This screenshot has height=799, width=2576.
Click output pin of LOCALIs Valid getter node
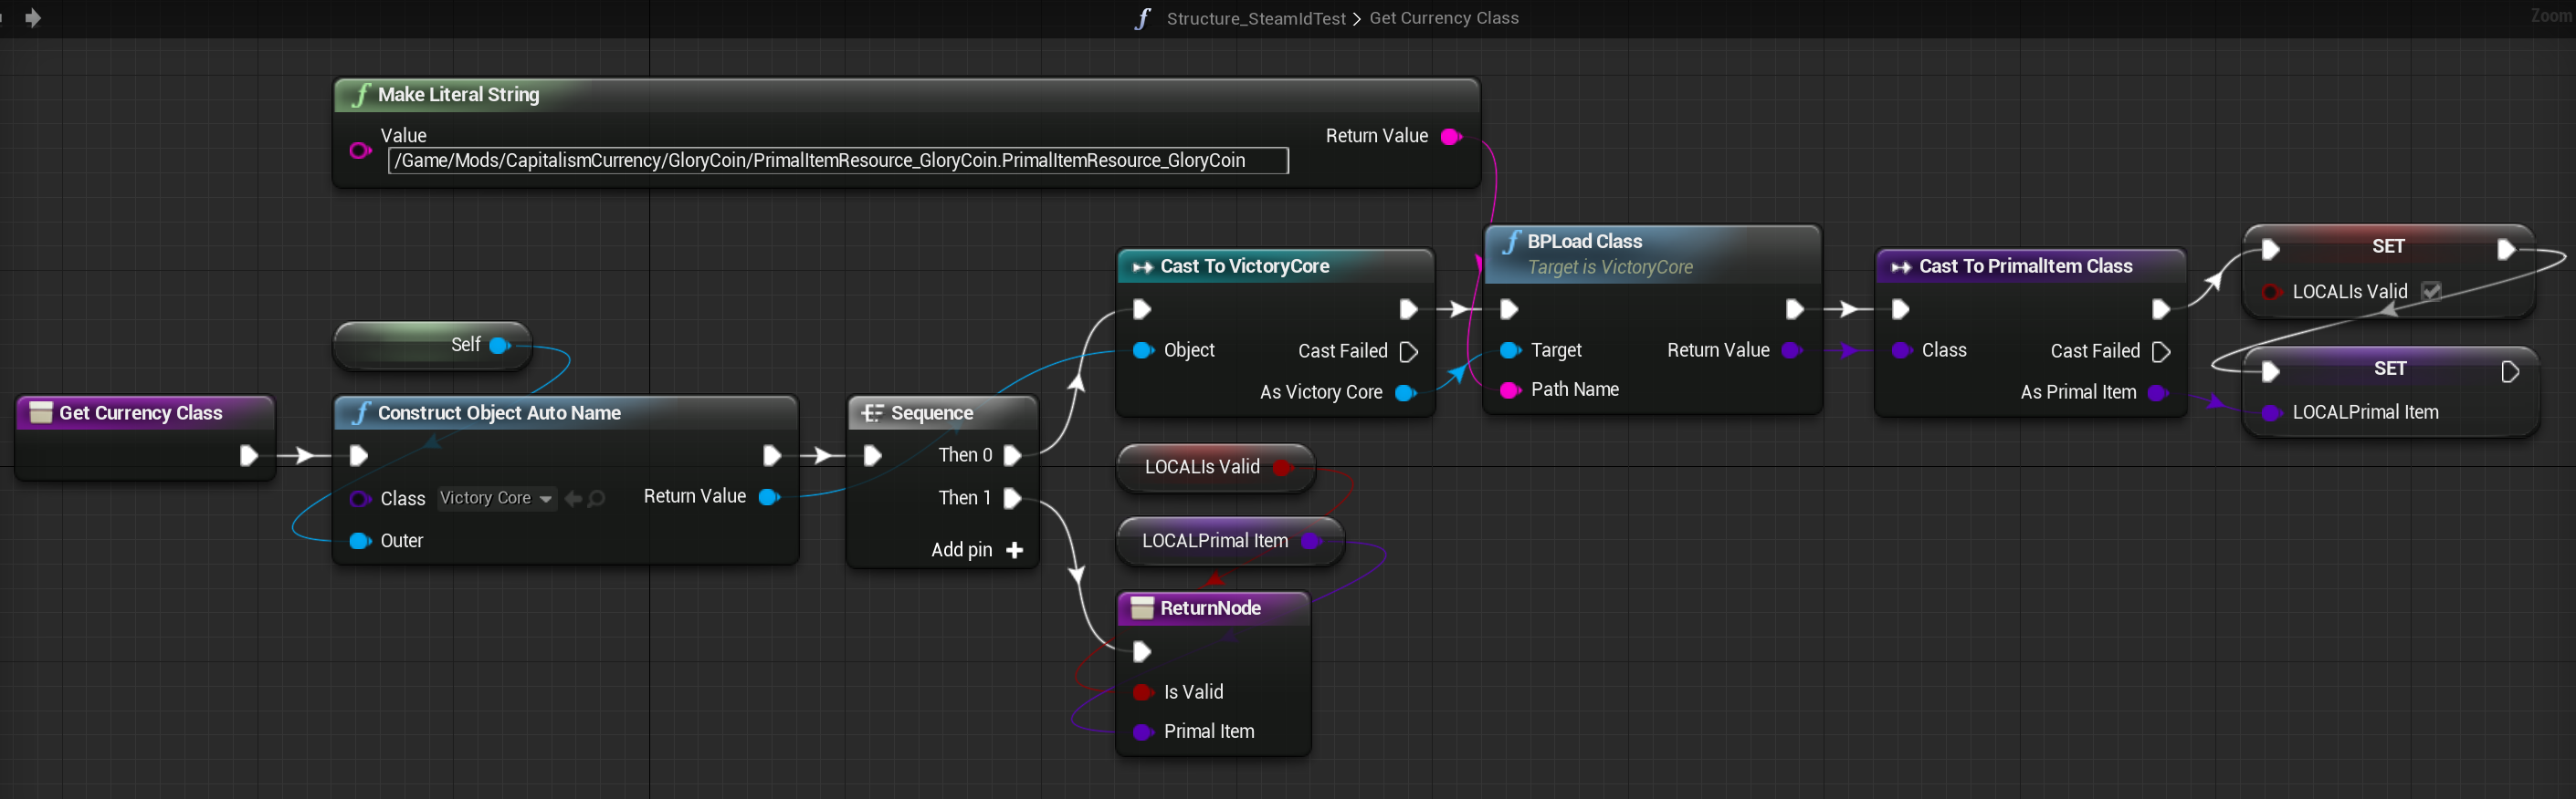(1282, 467)
